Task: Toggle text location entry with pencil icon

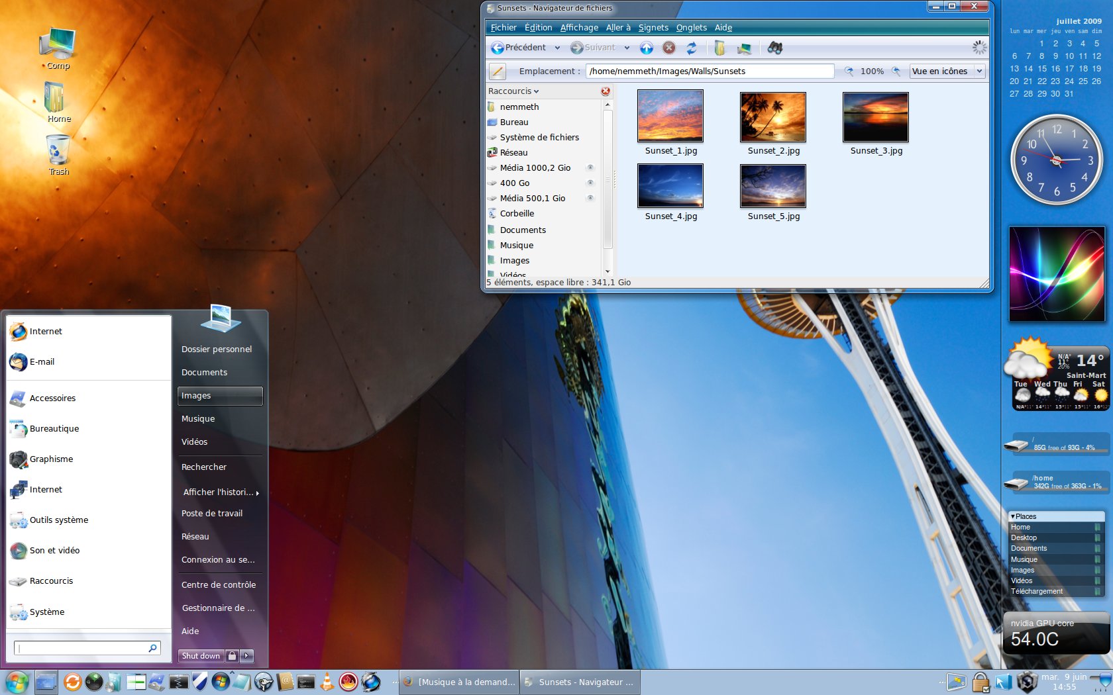Action: 497,71
